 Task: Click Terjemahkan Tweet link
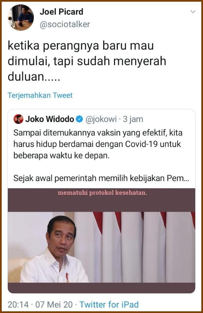[40, 95]
